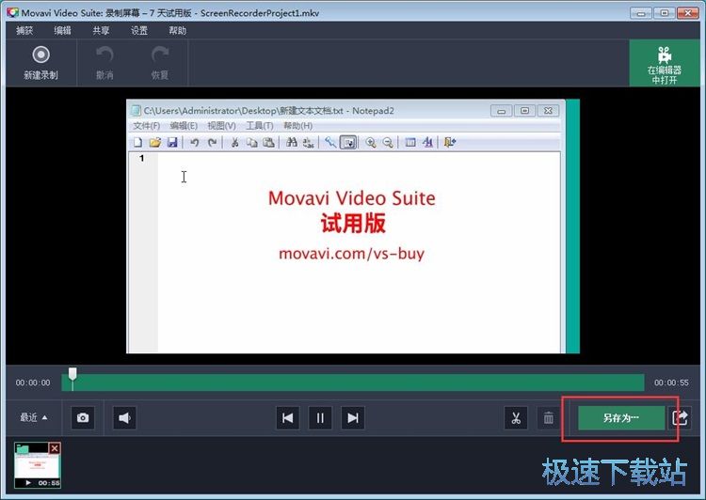The image size is (706, 500).
Task: Click the 另存为 save-as button
Action: click(621, 417)
